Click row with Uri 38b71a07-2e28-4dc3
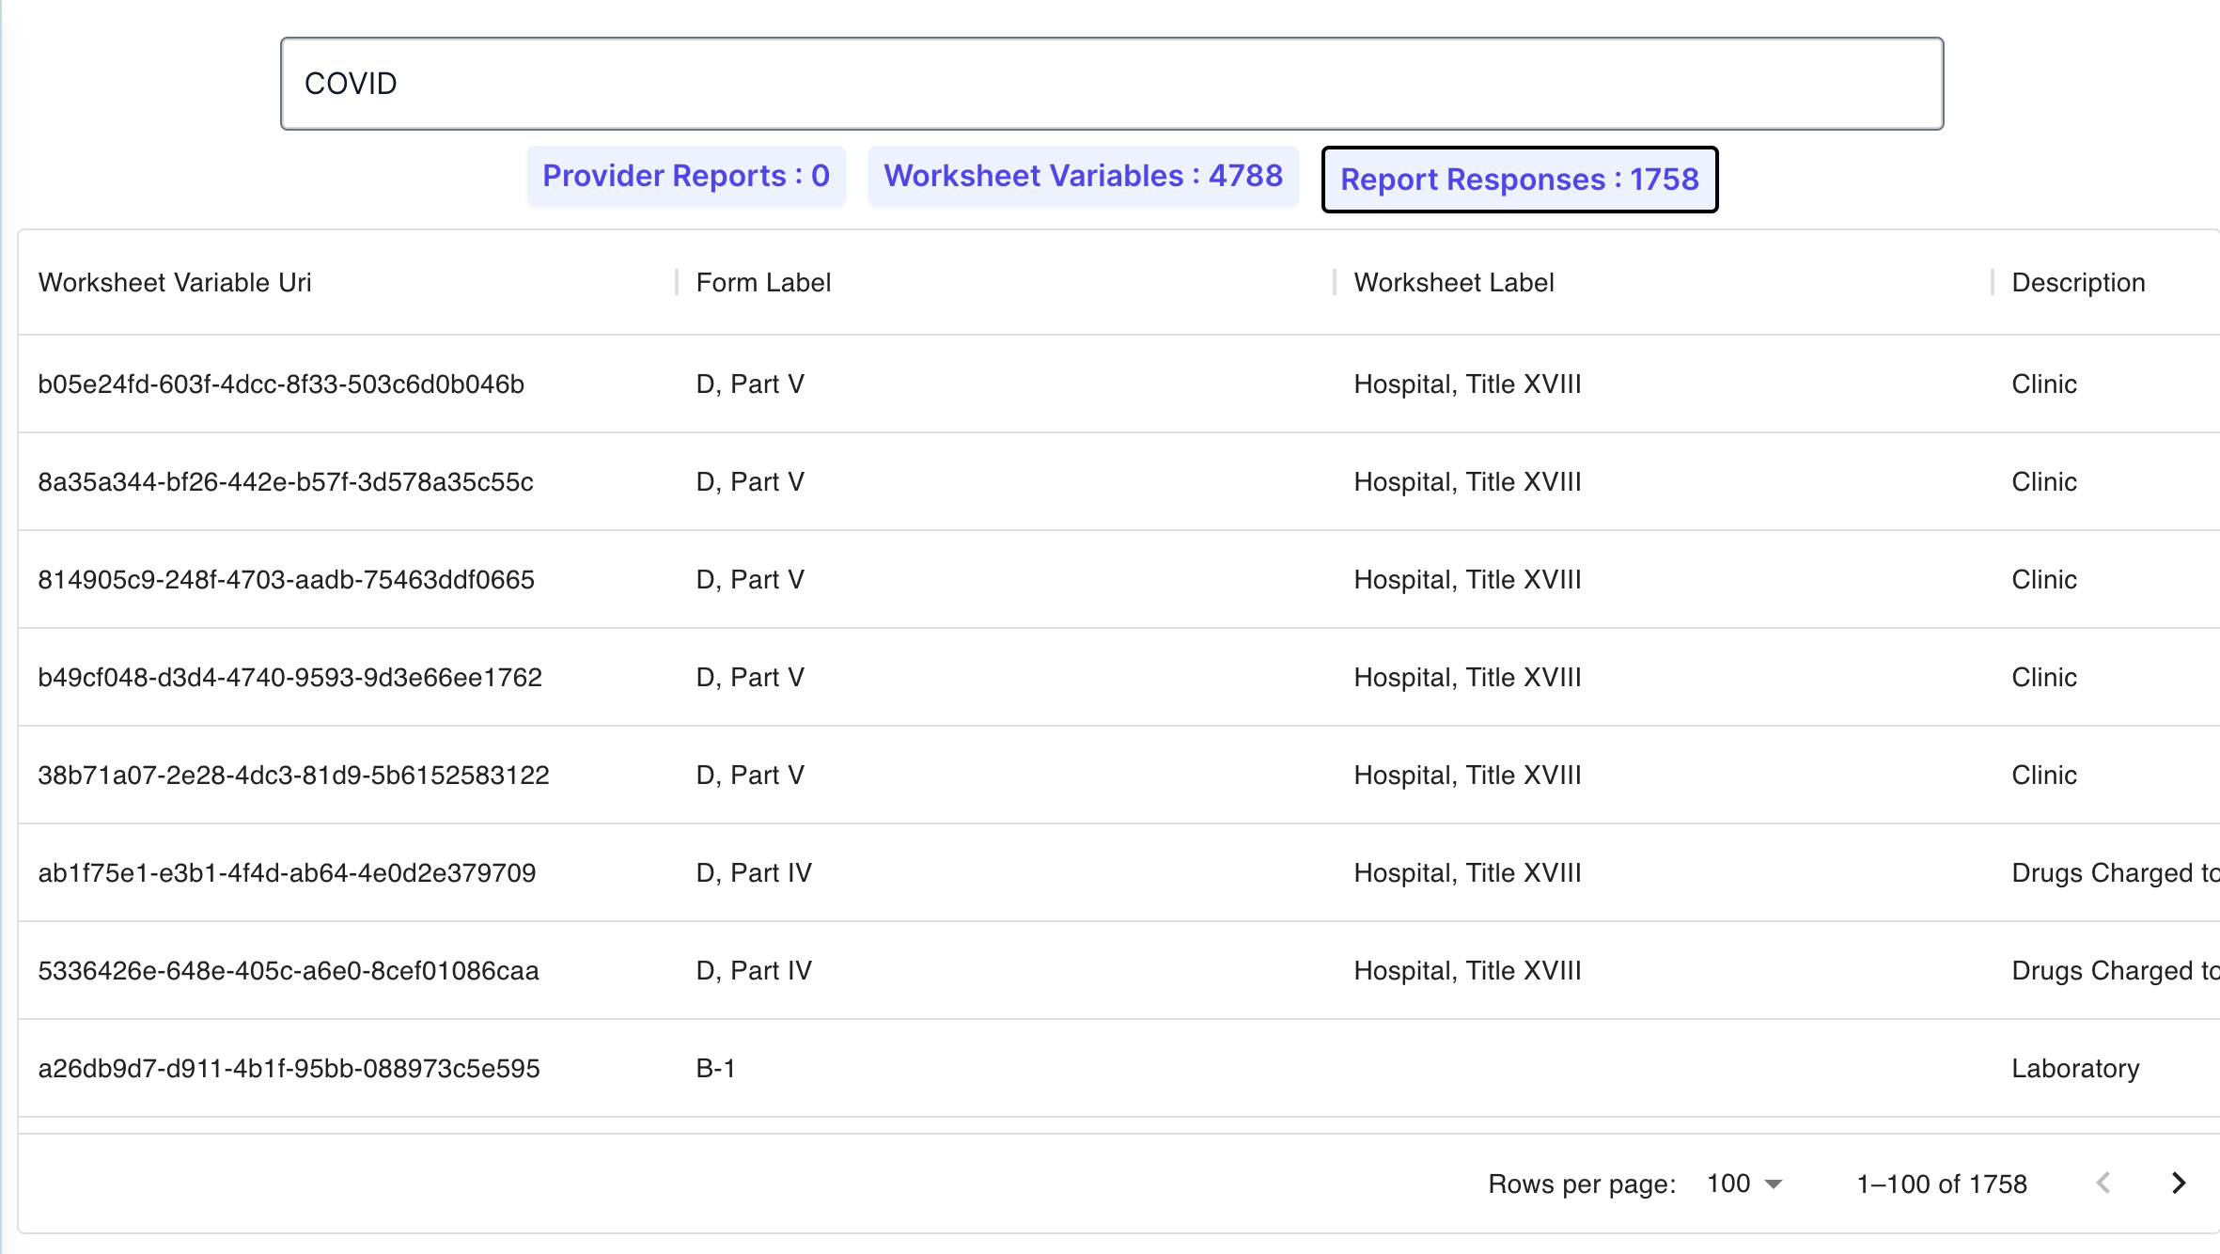The width and height of the screenshot is (2220, 1254). coord(293,775)
